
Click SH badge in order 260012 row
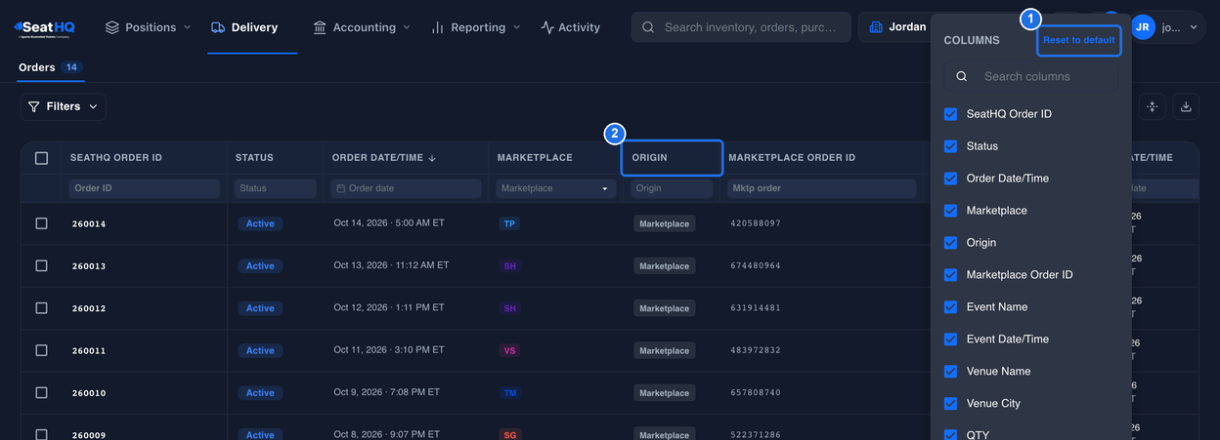pyautogui.click(x=509, y=308)
